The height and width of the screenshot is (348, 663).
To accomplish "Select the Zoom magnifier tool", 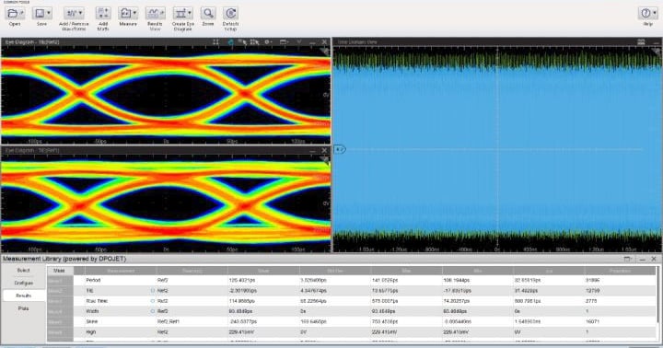I will [x=207, y=13].
